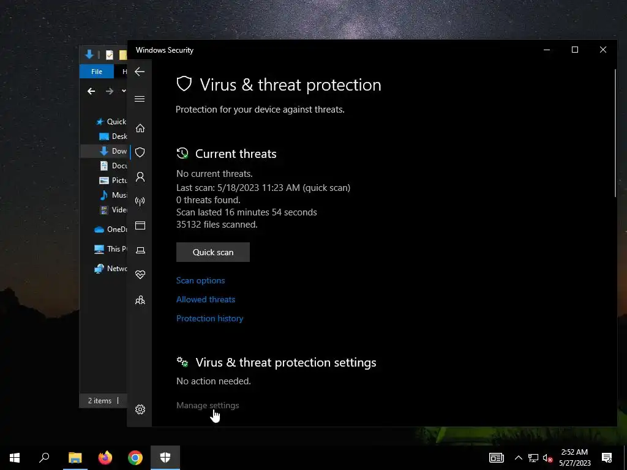Minimize the Windows Security window
The image size is (627, 470).
[547, 50]
